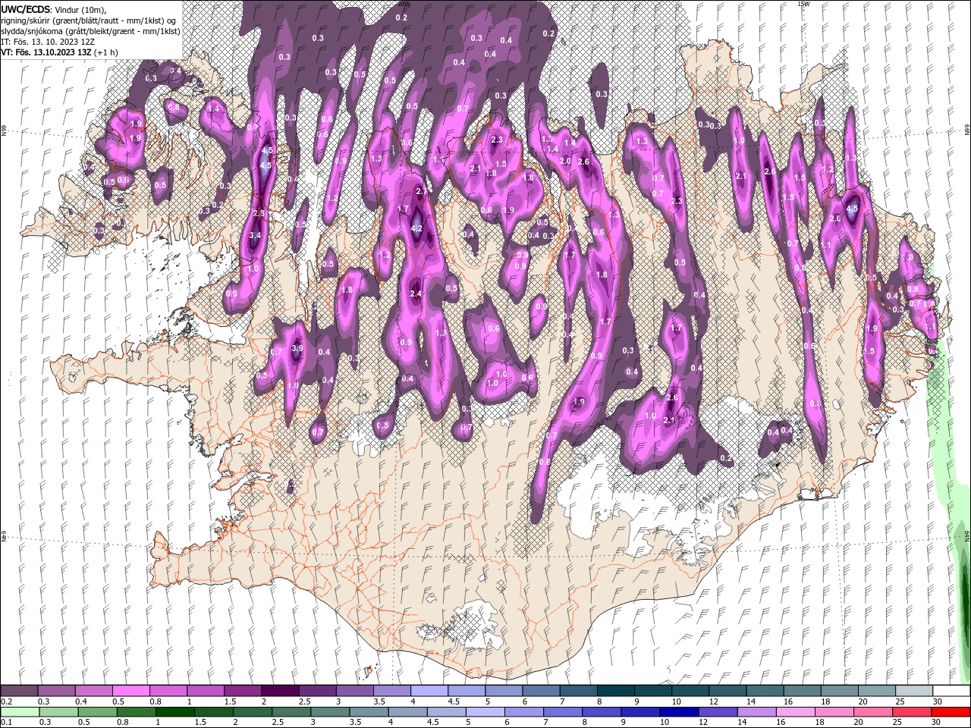Viewport: 971px width, 728px height.
Task: Click the 'slydda/snjókoma' snow legend description line
Action: tap(90, 30)
